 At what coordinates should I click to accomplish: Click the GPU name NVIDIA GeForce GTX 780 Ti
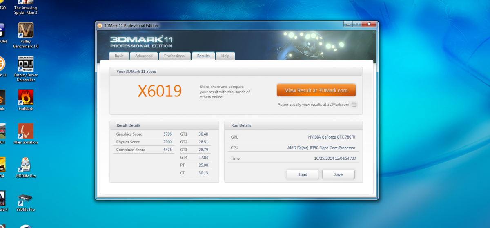(x=332, y=137)
